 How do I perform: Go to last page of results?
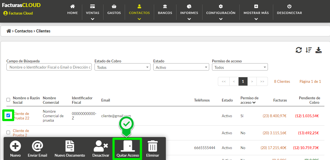point(262,81)
